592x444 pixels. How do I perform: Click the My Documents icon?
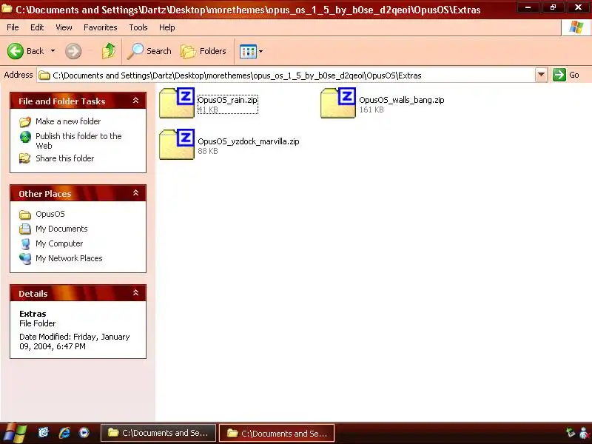(x=25, y=229)
